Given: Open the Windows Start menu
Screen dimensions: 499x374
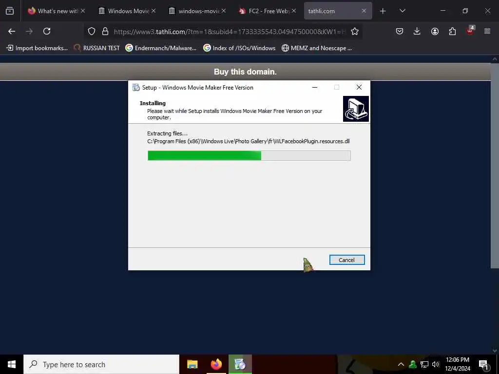Looking at the screenshot, I should (12, 364).
